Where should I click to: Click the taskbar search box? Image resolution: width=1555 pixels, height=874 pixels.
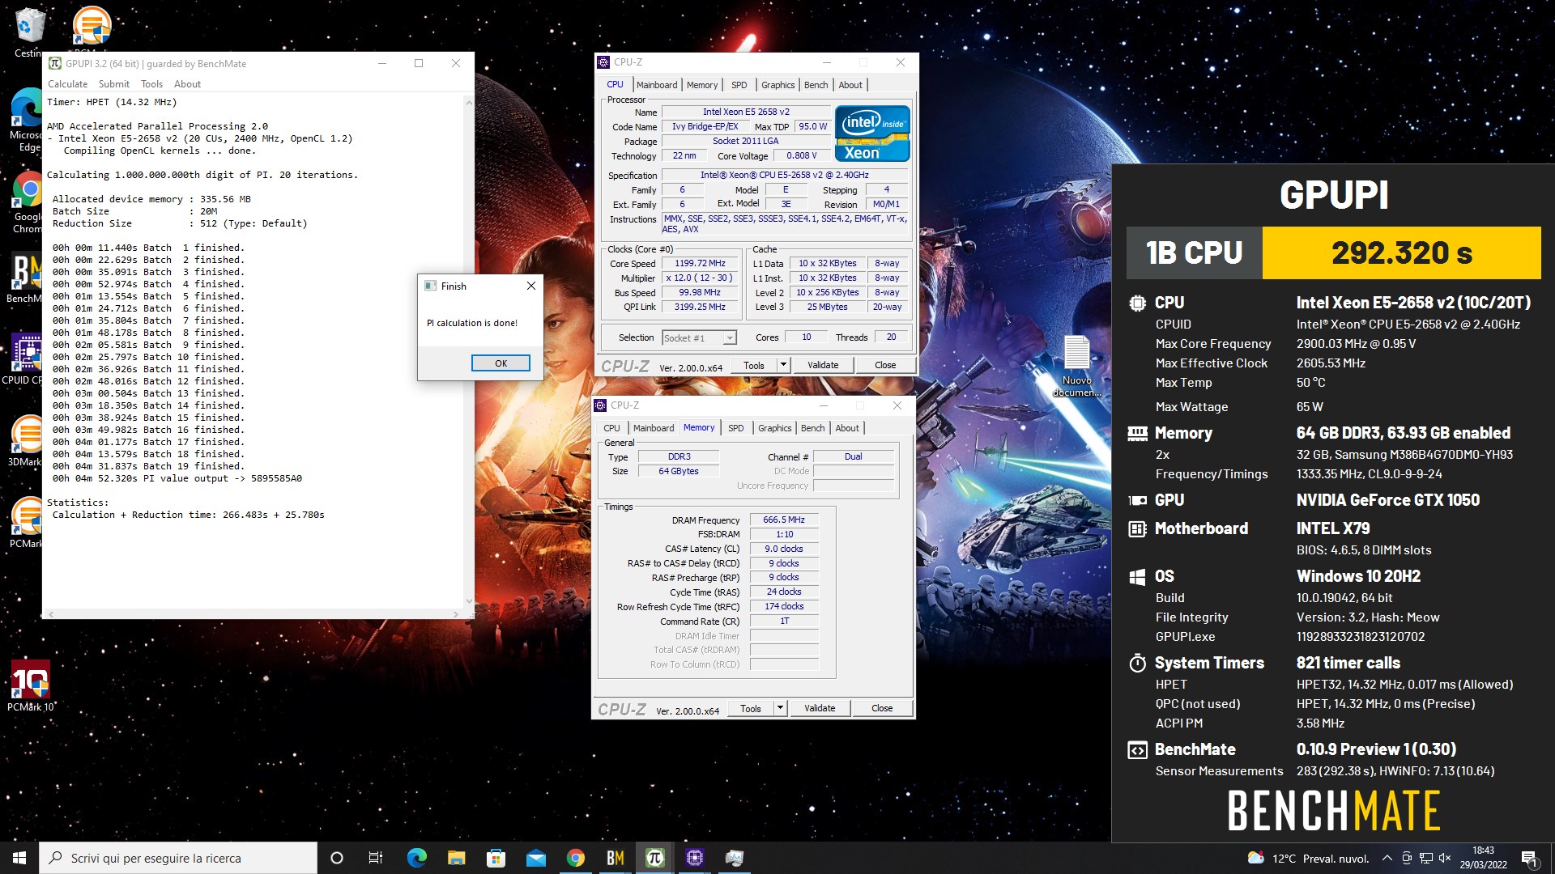178,858
